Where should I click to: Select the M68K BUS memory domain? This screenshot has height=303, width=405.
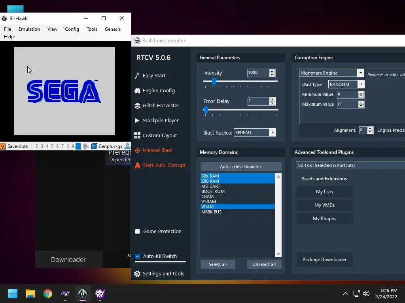tap(237, 212)
